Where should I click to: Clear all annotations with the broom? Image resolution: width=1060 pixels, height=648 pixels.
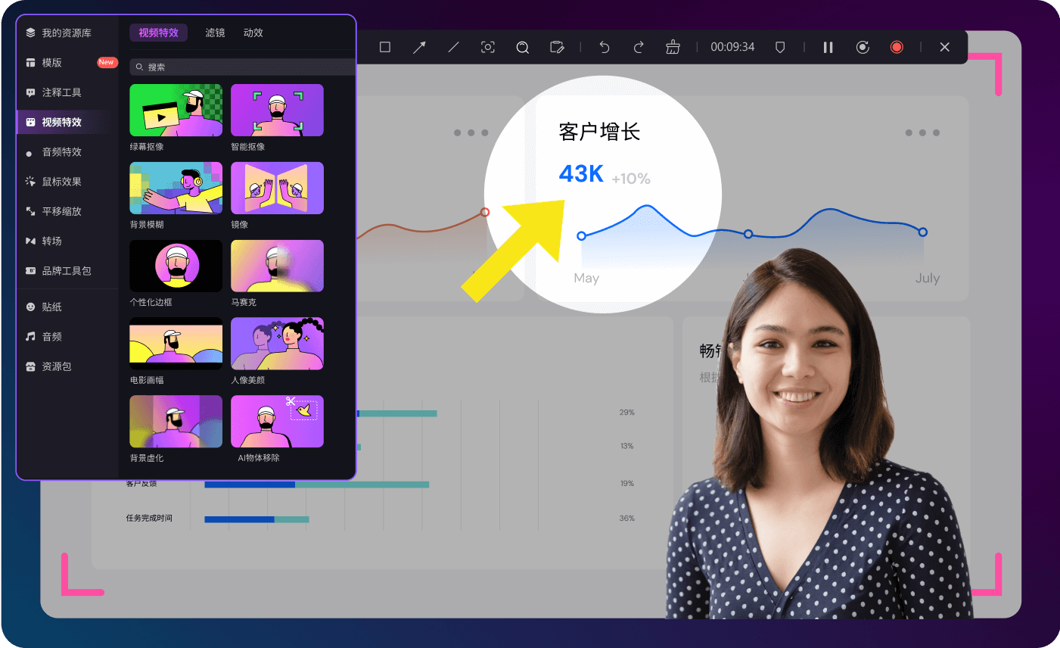pos(673,47)
